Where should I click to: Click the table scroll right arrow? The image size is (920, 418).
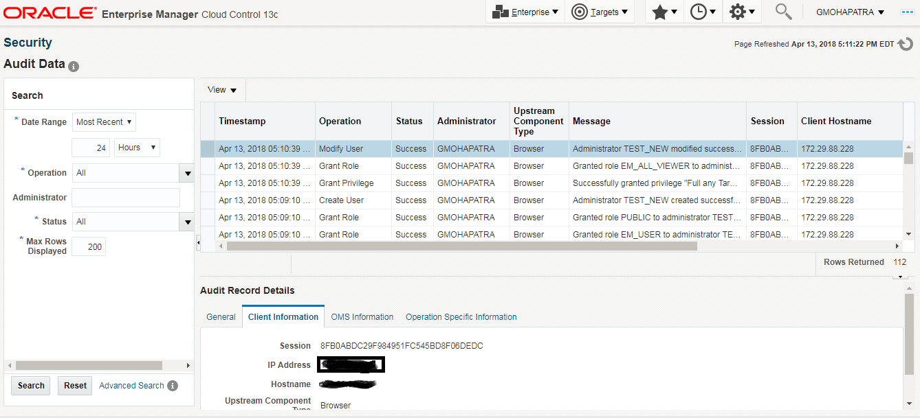(897, 246)
